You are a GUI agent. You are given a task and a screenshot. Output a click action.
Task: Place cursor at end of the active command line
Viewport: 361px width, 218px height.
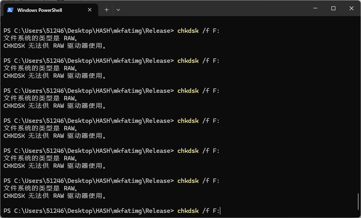pos(220,211)
